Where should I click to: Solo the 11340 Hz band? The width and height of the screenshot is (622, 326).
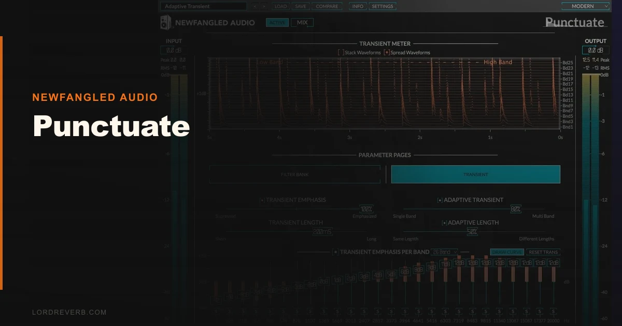[500, 312]
